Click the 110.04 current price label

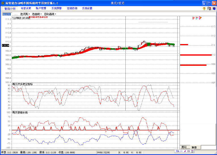pyautogui.click(x=6, y=45)
